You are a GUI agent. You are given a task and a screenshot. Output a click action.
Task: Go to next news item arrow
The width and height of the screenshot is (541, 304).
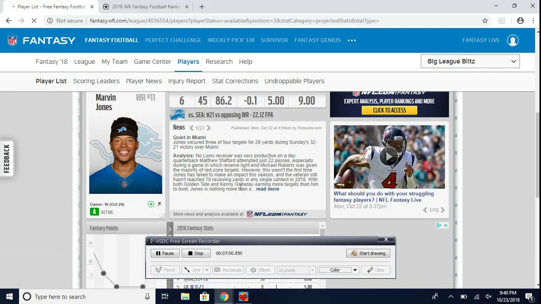click(208, 128)
